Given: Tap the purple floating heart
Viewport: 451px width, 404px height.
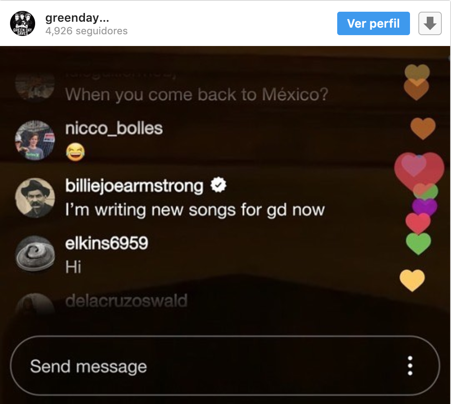Looking at the screenshot, I should pyautogui.click(x=425, y=207).
